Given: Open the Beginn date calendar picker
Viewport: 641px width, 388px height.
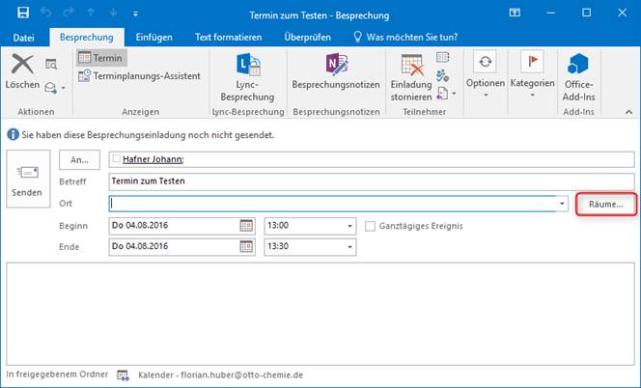Looking at the screenshot, I should [x=246, y=226].
